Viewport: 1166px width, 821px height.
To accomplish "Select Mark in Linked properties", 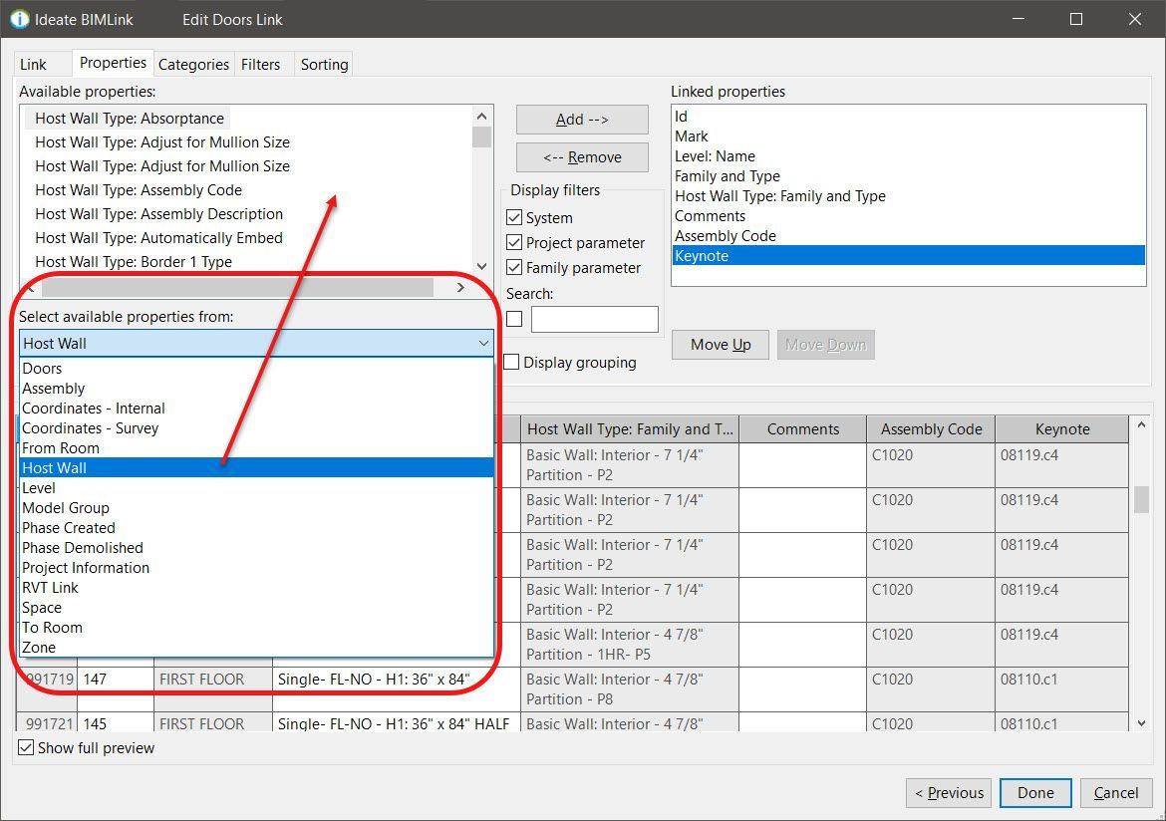I will point(908,137).
